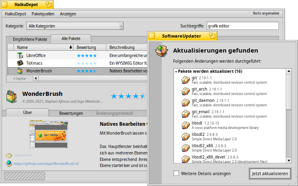Click the globe icon beside GitHub link
This screenshot has height=186, width=298.
(x=9, y=164)
